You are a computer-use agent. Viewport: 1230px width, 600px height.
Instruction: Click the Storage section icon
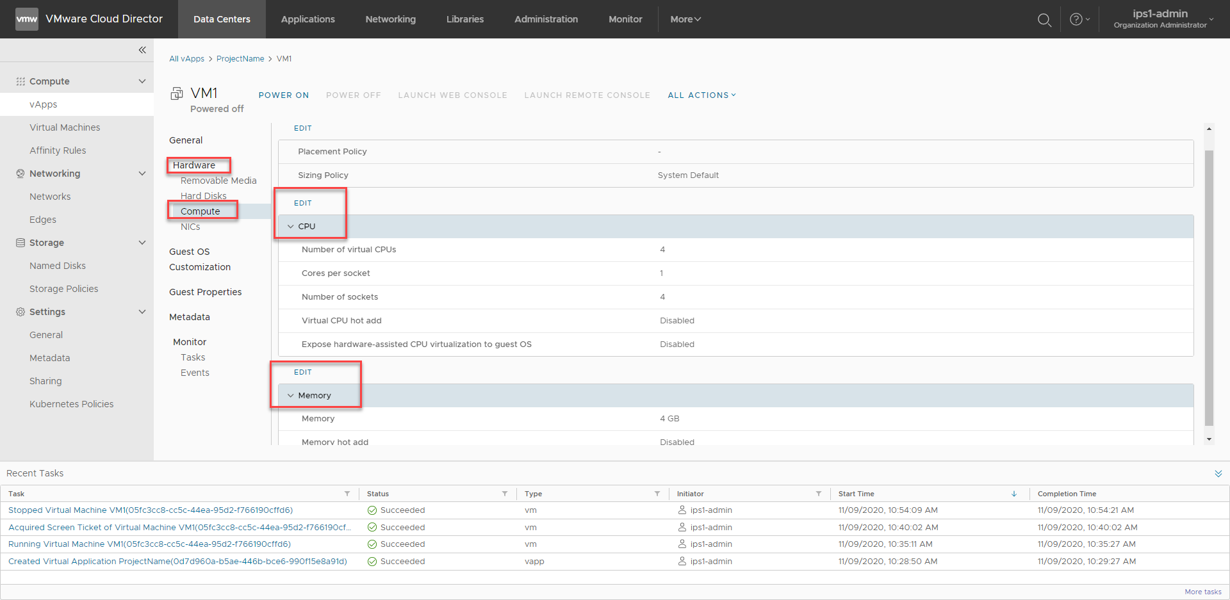[20, 243]
